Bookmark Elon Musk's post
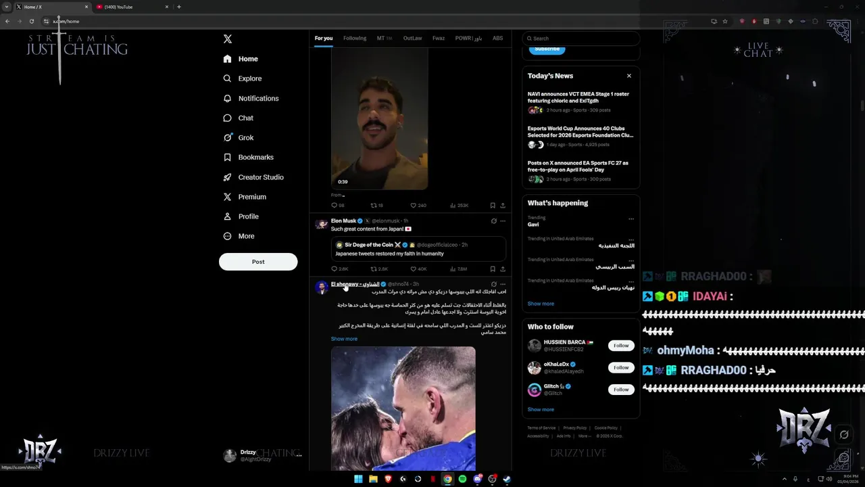The height and width of the screenshot is (487, 865). 493,269
